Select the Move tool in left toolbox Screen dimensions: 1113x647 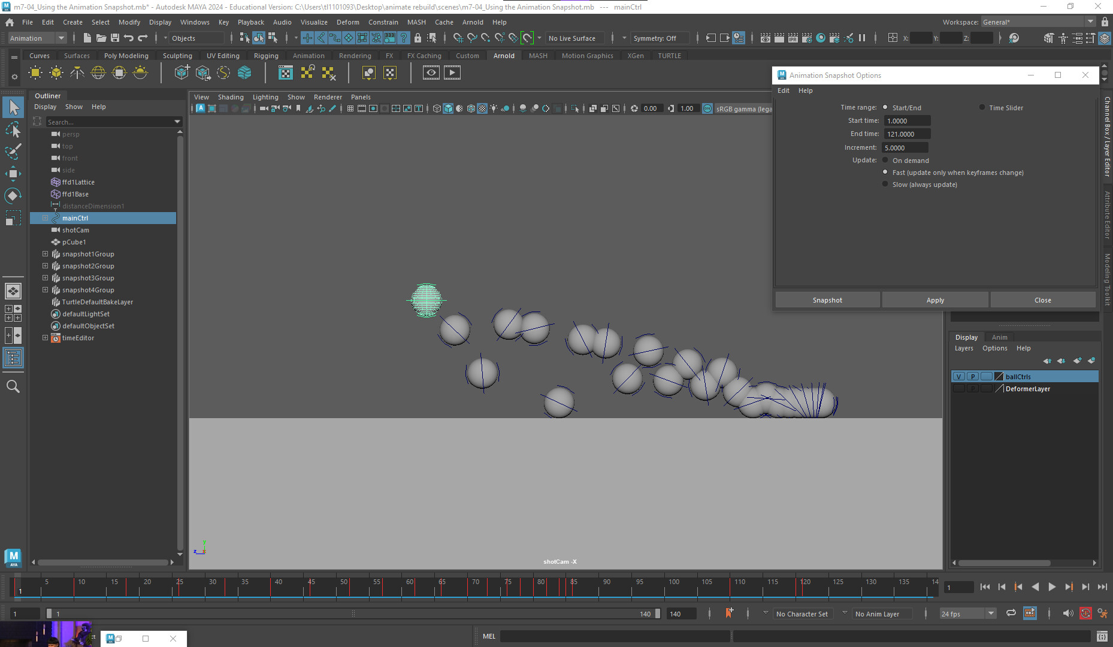[13, 174]
